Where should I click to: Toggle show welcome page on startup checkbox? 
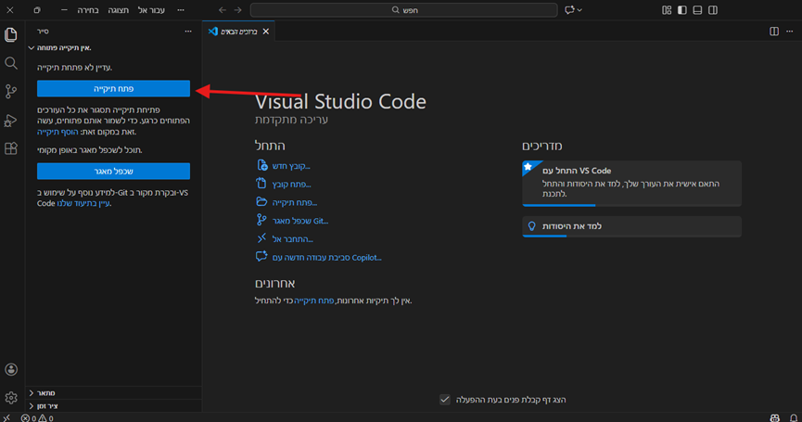tap(445, 399)
